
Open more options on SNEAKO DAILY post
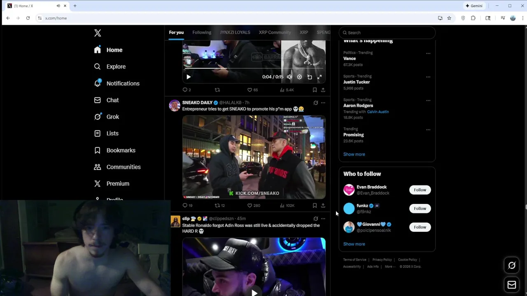point(323,103)
